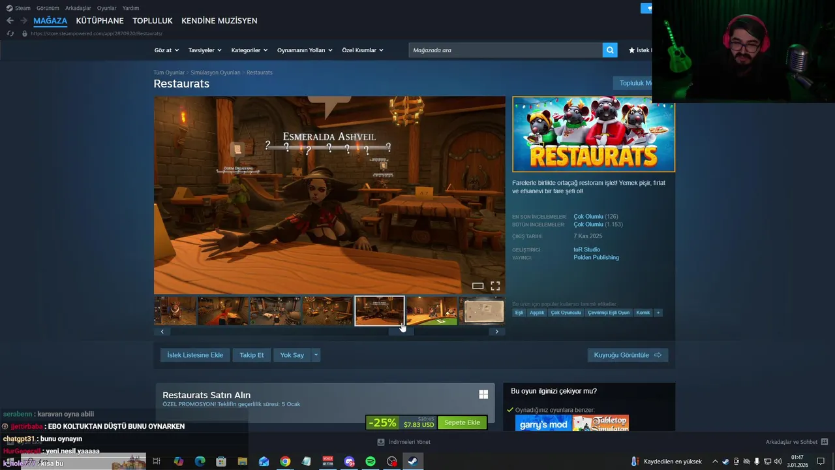The width and height of the screenshot is (835, 470).
Task: Click the Yok Say button
Action: tap(292, 355)
